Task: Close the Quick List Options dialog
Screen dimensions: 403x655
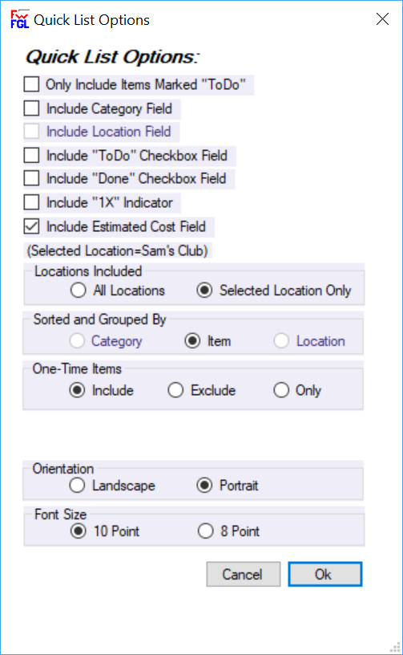Action: [382, 19]
